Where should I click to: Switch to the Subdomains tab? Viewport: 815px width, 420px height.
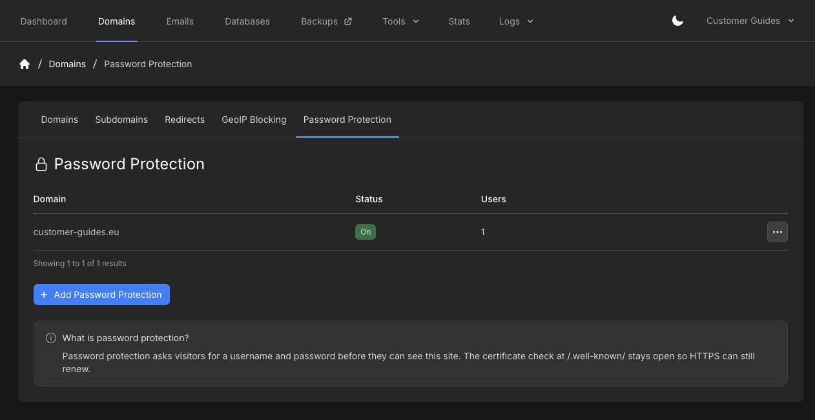point(121,120)
